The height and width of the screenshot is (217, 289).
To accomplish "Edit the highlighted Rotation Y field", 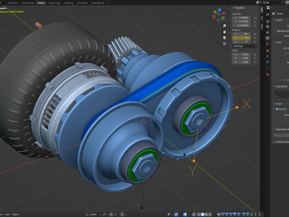I will coord(241,38).
